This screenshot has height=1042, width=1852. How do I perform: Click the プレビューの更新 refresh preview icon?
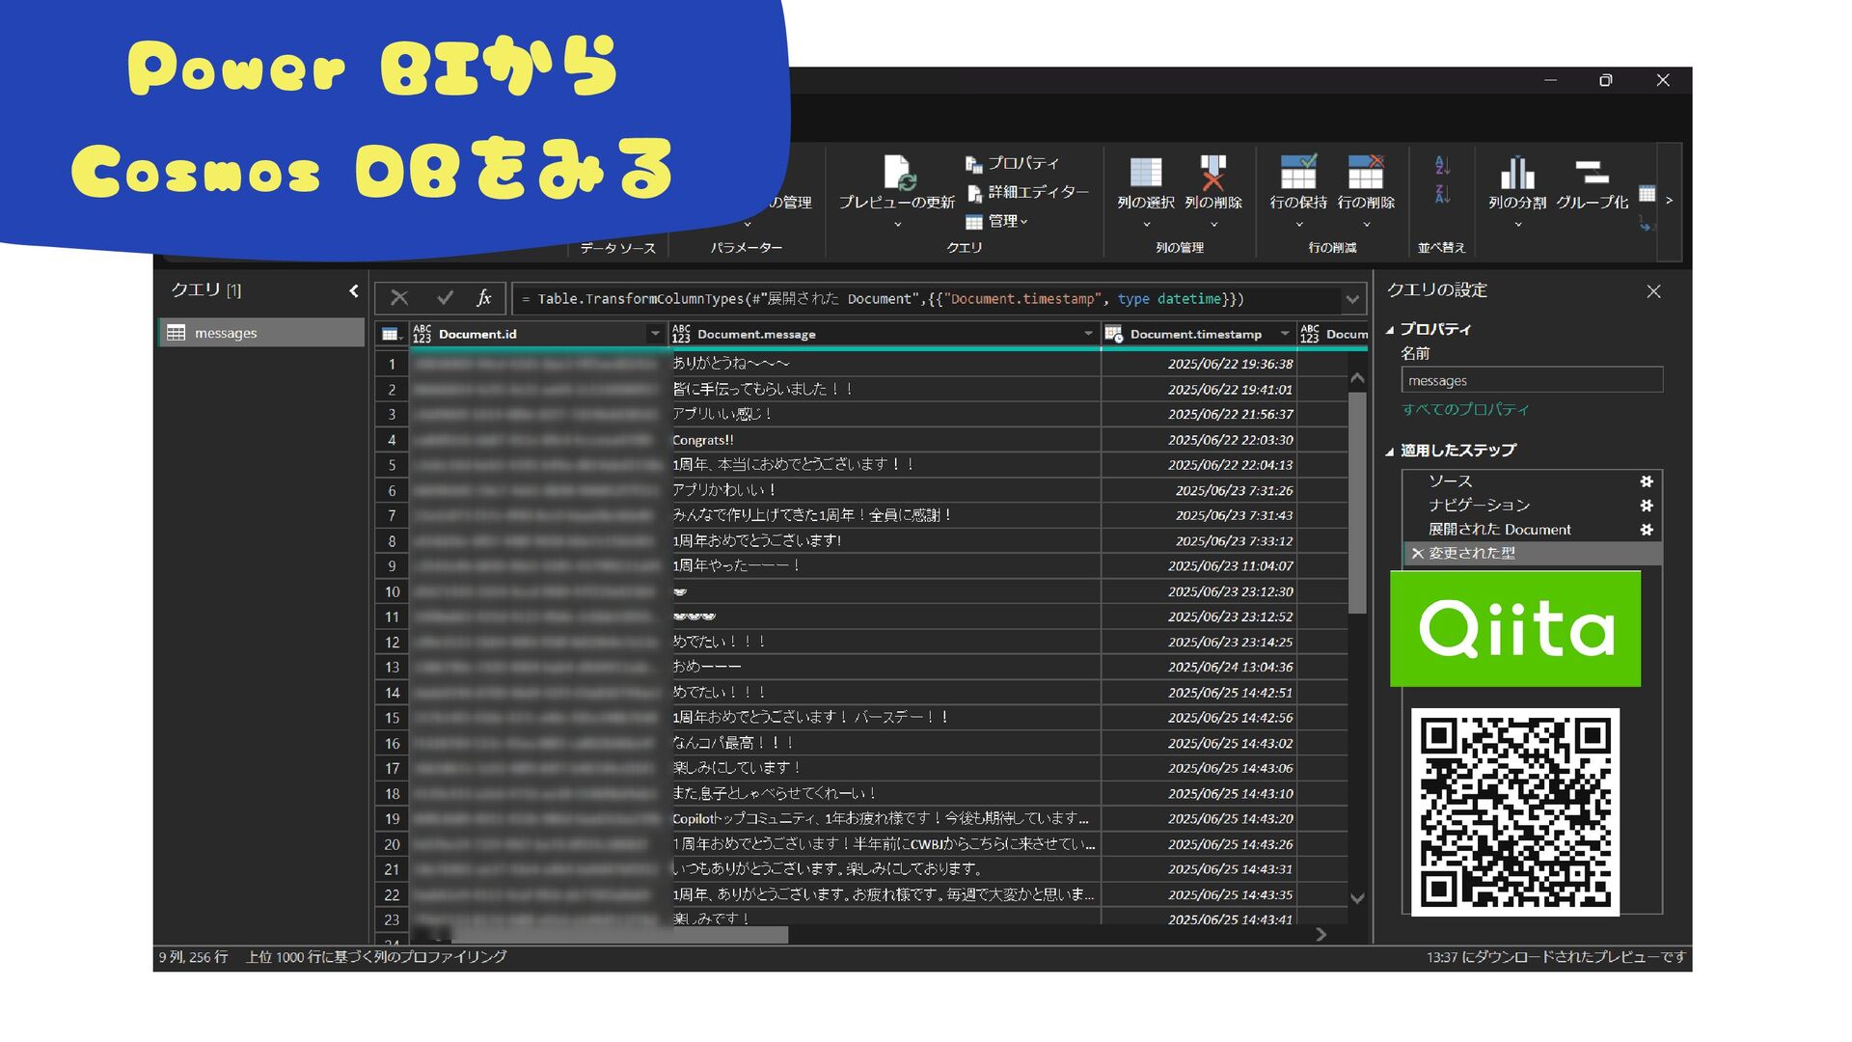click(899, 174)
